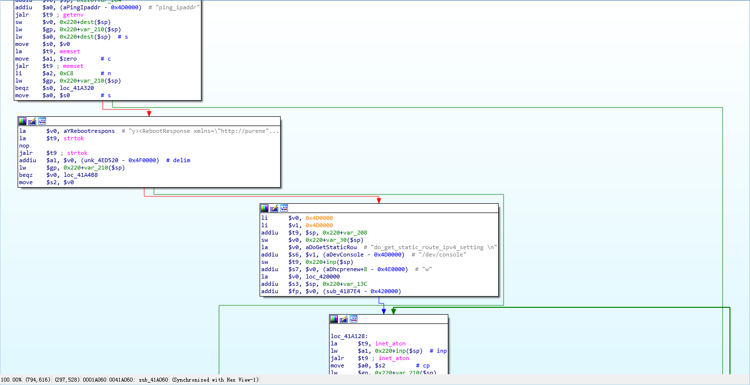The width and height of the screenshot is (750, 385).
Task: Click the pencil icon on the loc_41A128 block
Action: [x=344, y=319]
